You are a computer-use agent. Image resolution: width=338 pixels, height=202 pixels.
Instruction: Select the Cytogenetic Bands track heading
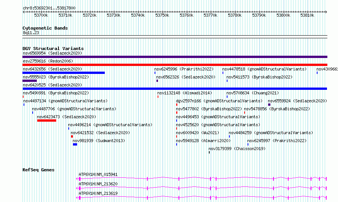(45, 28)
